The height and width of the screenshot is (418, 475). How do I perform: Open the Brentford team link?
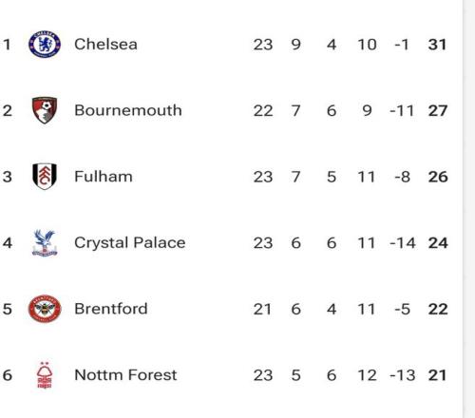click(111, 309)
